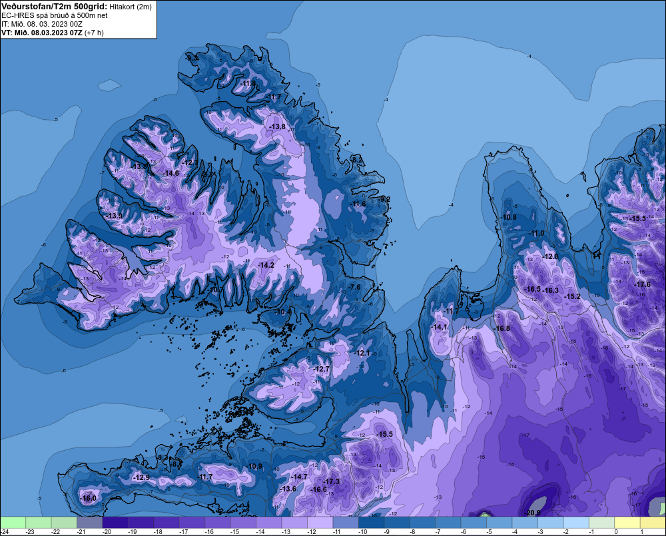Click the -10.4 temperature value
The image size is (666, 536).
(283, 312)
